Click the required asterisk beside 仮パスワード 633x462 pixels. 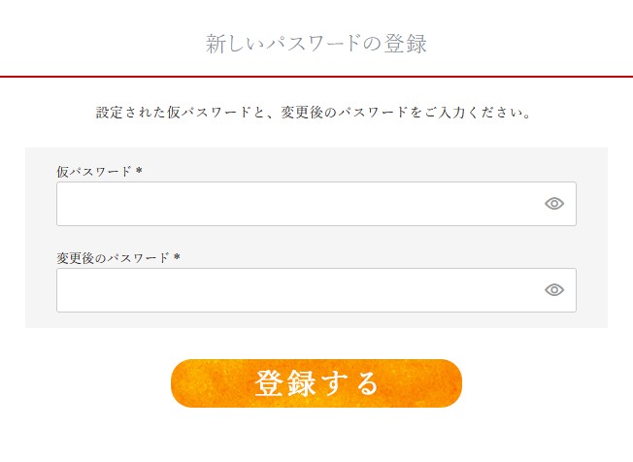click(139, 170)
